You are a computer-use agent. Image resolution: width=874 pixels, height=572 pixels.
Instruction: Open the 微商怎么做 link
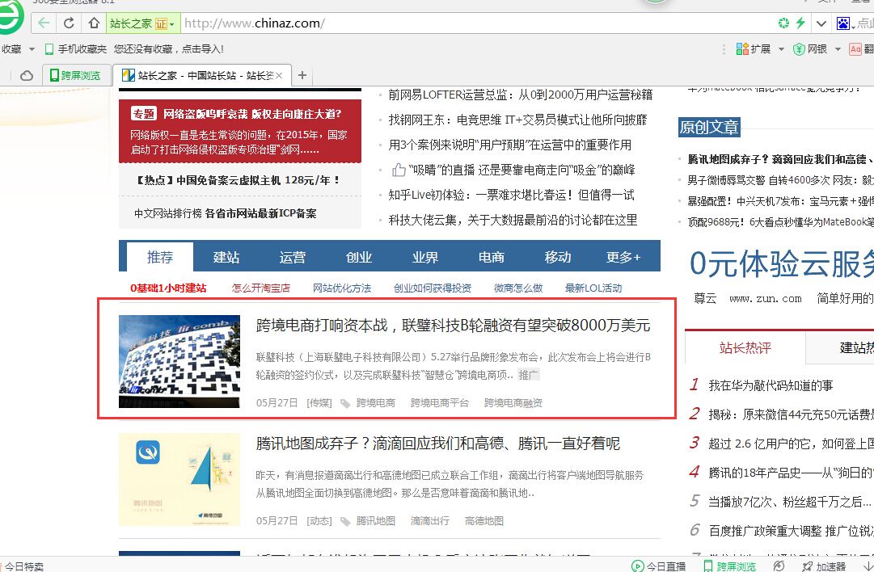518,288
